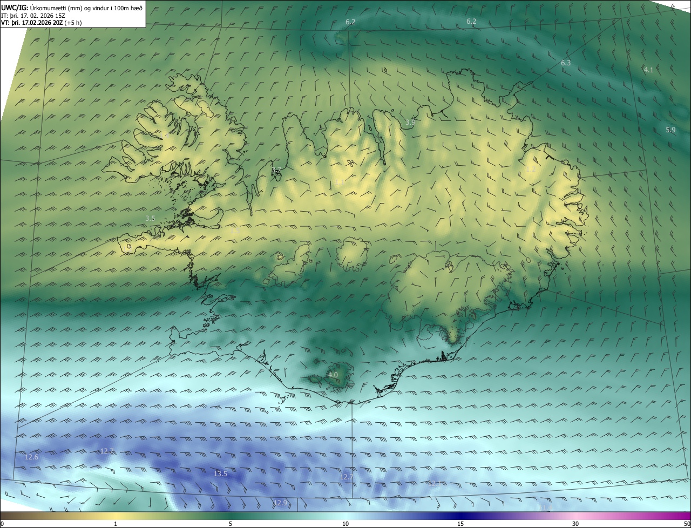Viewport: 691px width, 528px height.
Task: Select the colour scale tick label 30
Action: (x=575, y=524)
